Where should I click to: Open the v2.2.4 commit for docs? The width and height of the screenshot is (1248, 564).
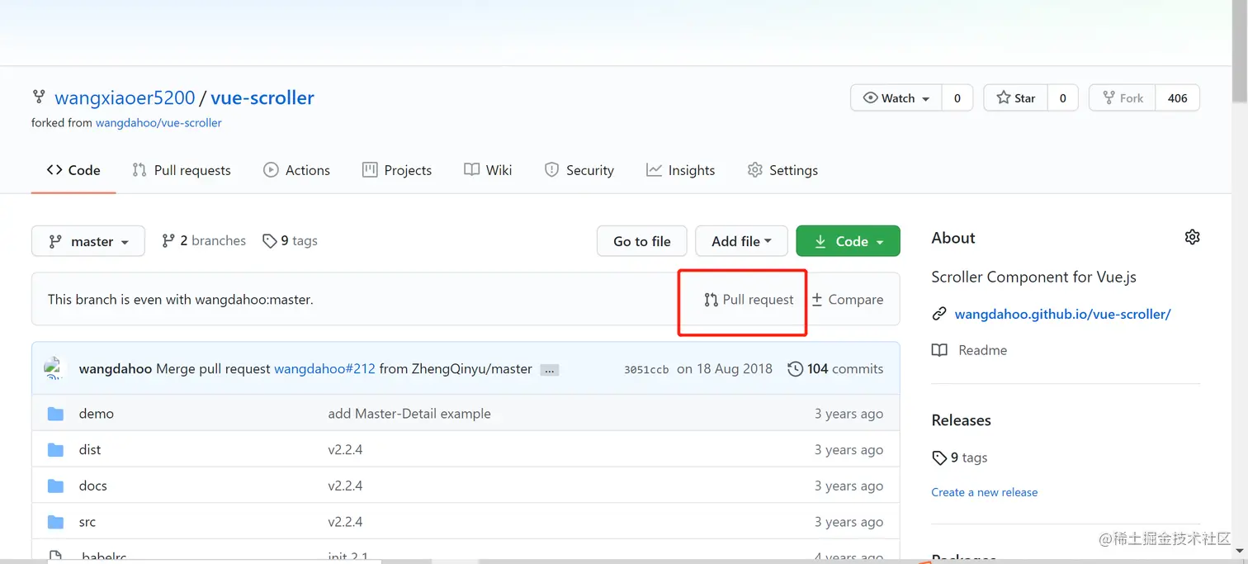(x=345, y=486)
